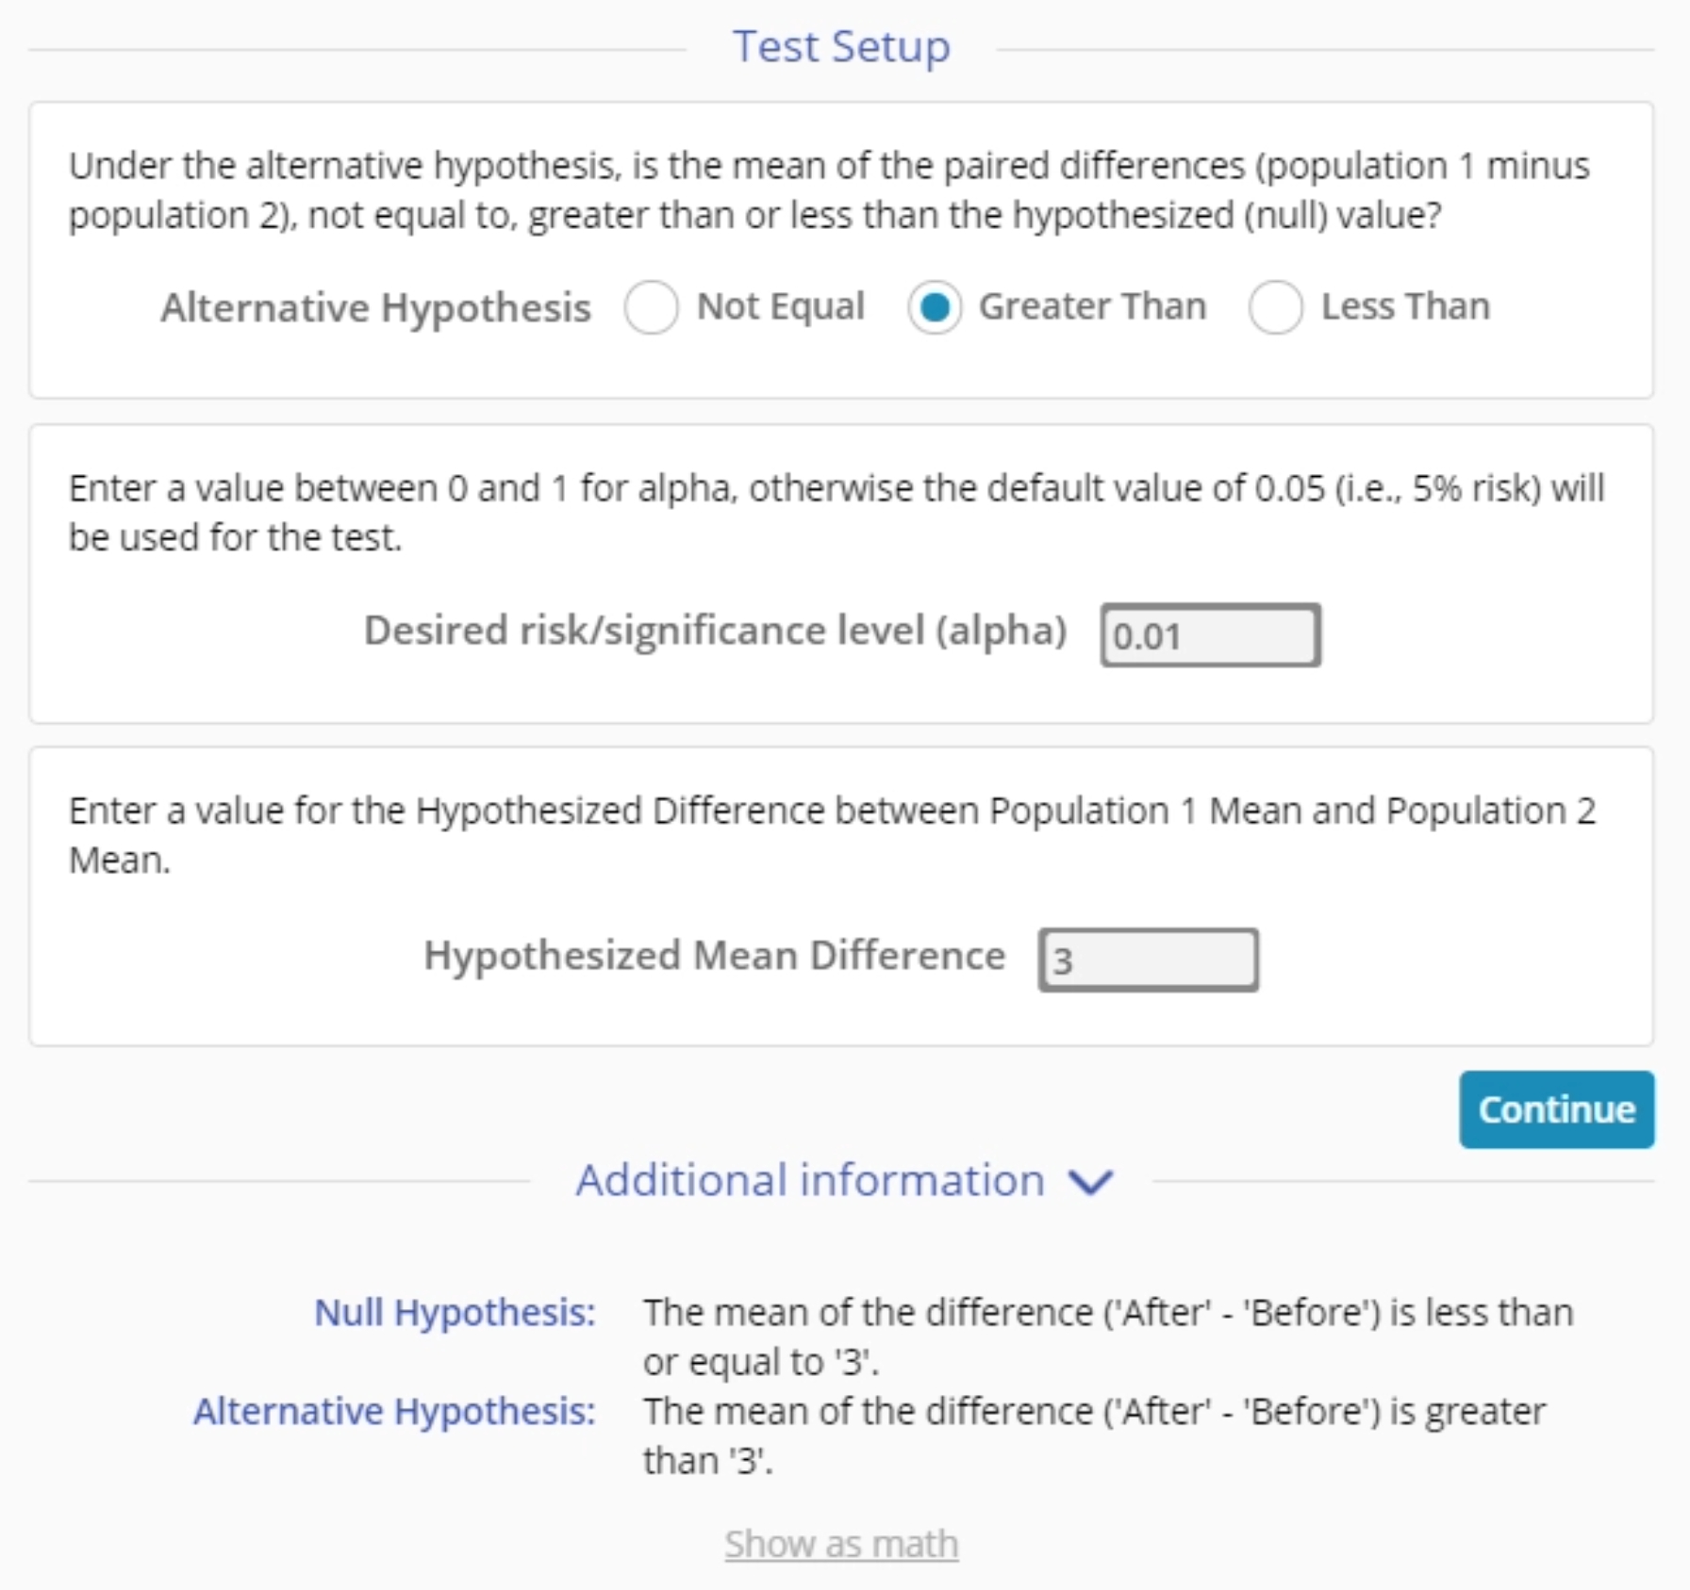Click the 'Greater Than' option label text

pos(1092,306)
